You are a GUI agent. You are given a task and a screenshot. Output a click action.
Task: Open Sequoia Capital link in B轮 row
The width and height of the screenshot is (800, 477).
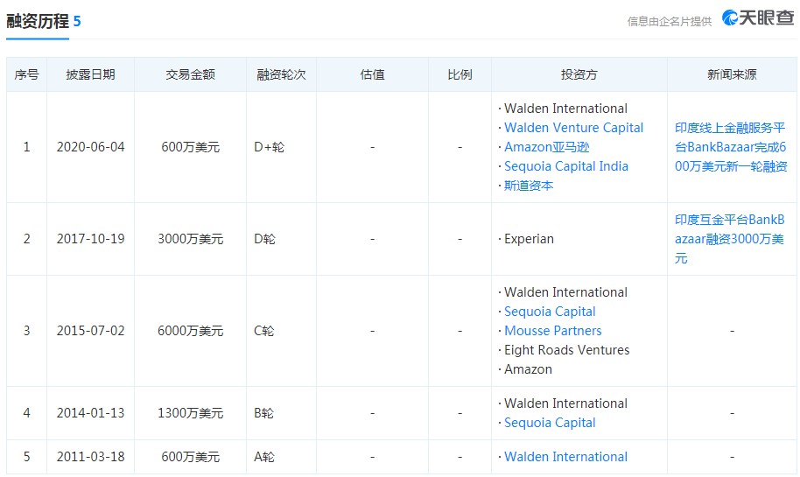click(x=550, y=423)
